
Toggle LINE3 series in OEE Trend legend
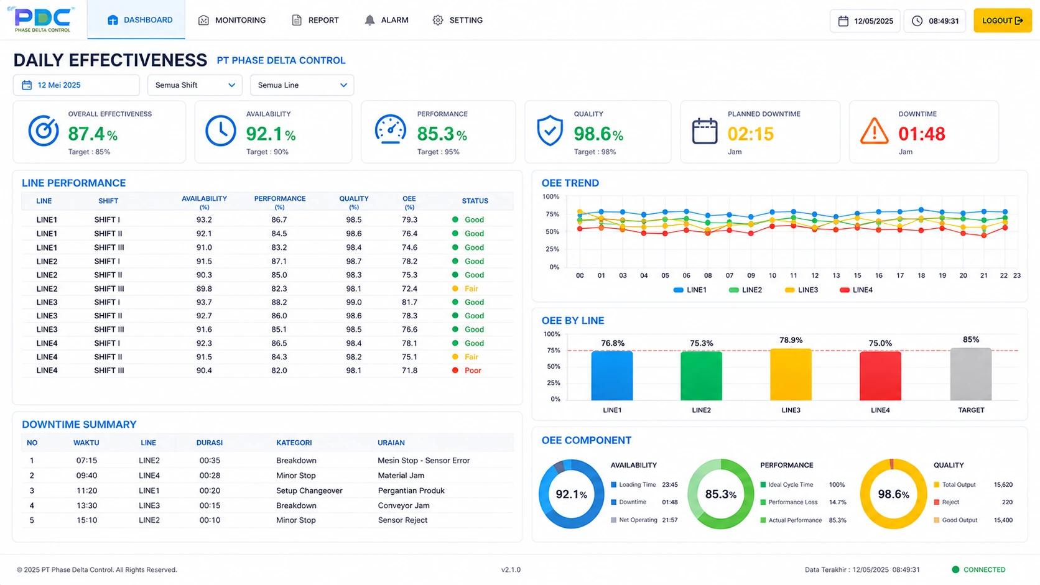pos(801,290)
